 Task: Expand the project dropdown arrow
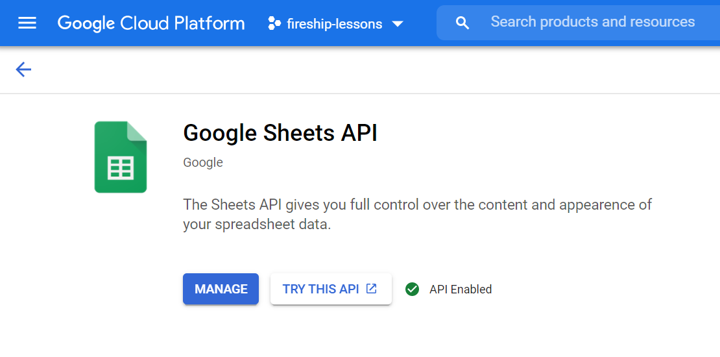(x=398, y=24)
